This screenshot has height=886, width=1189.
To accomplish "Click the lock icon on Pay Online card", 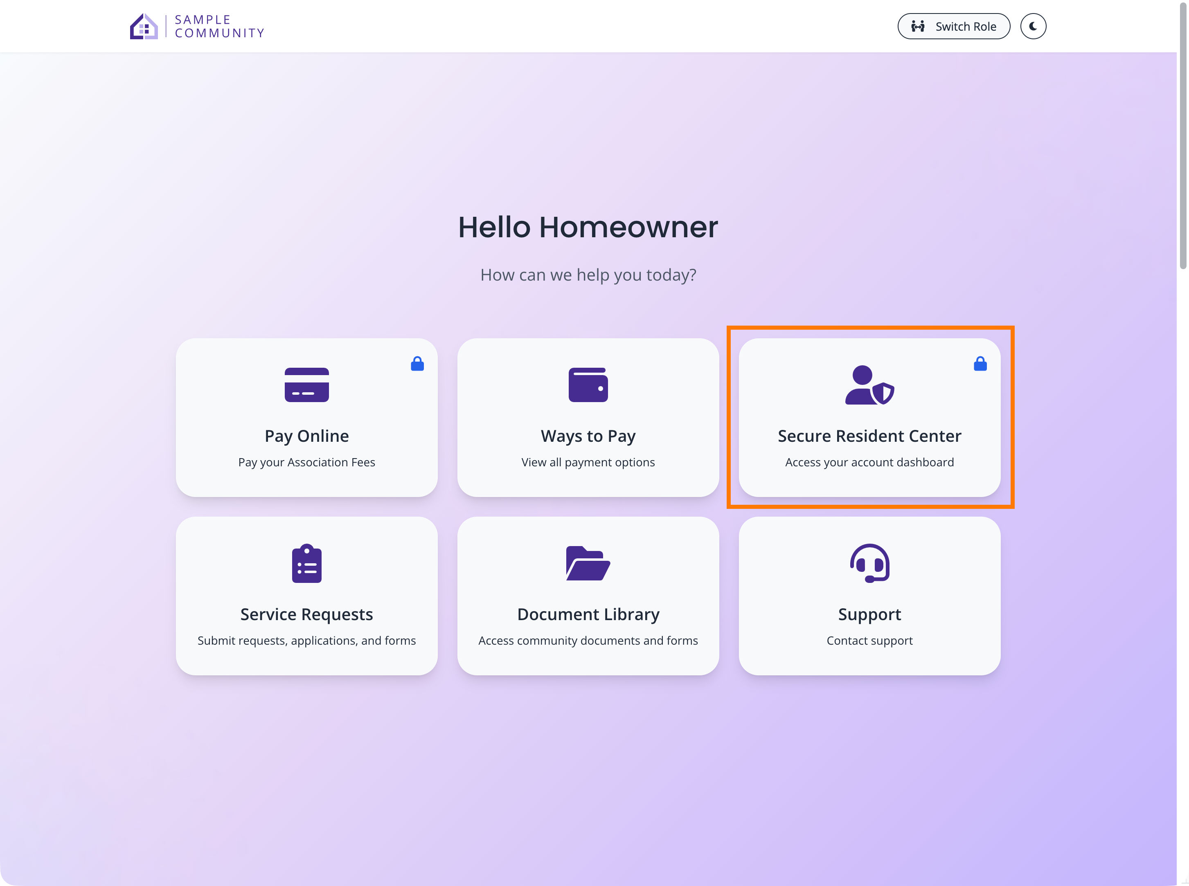I will tap(417, 364).
